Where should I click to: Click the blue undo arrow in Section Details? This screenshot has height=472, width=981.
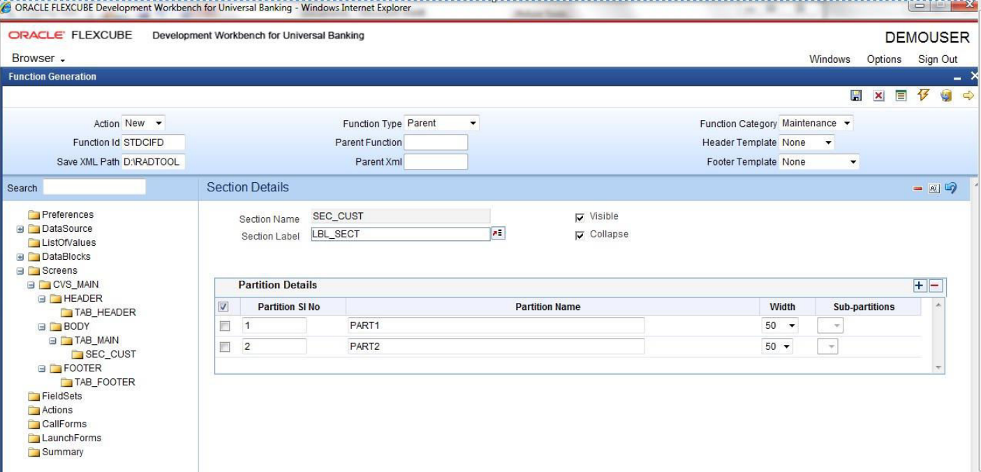click(x=950, y=188)
